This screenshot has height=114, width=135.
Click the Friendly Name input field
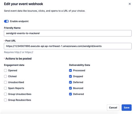coord(68,33)
